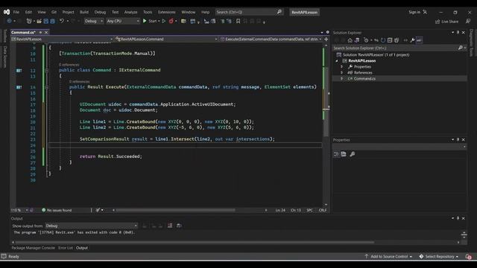477x268 pixels.
Task: Click Categorized icon in Properties panel
Action: tap(336, 154)
